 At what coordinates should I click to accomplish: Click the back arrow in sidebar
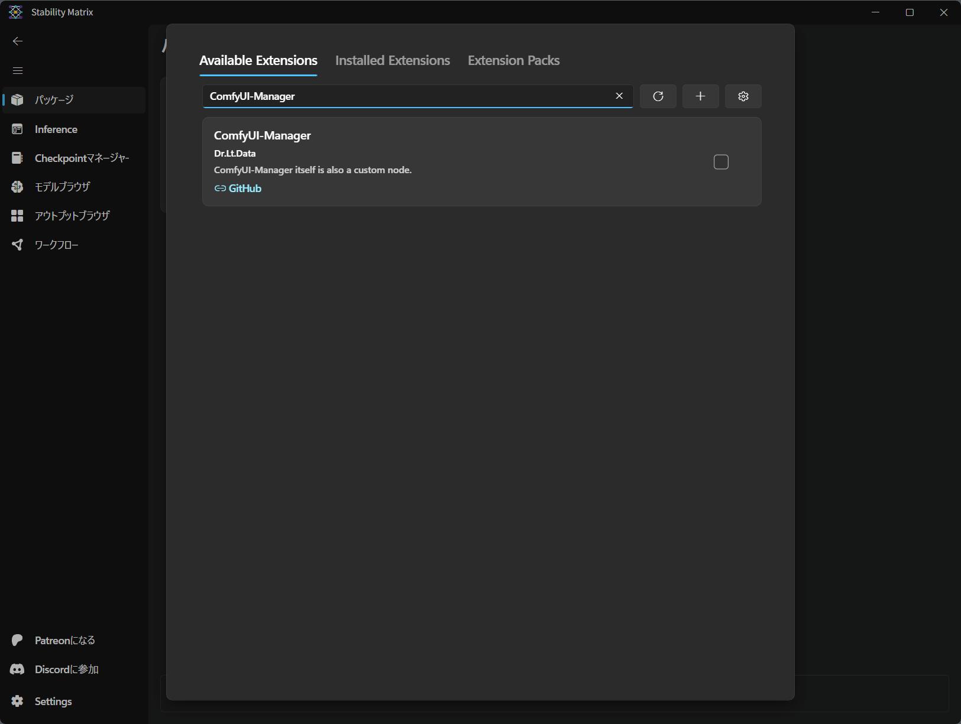[18, 41]
